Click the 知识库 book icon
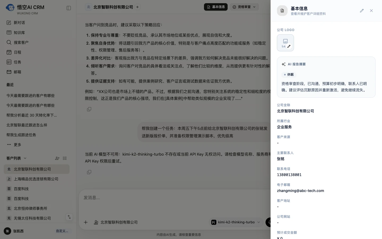Viewport: 382px width, 239px height. pos(9,32)
